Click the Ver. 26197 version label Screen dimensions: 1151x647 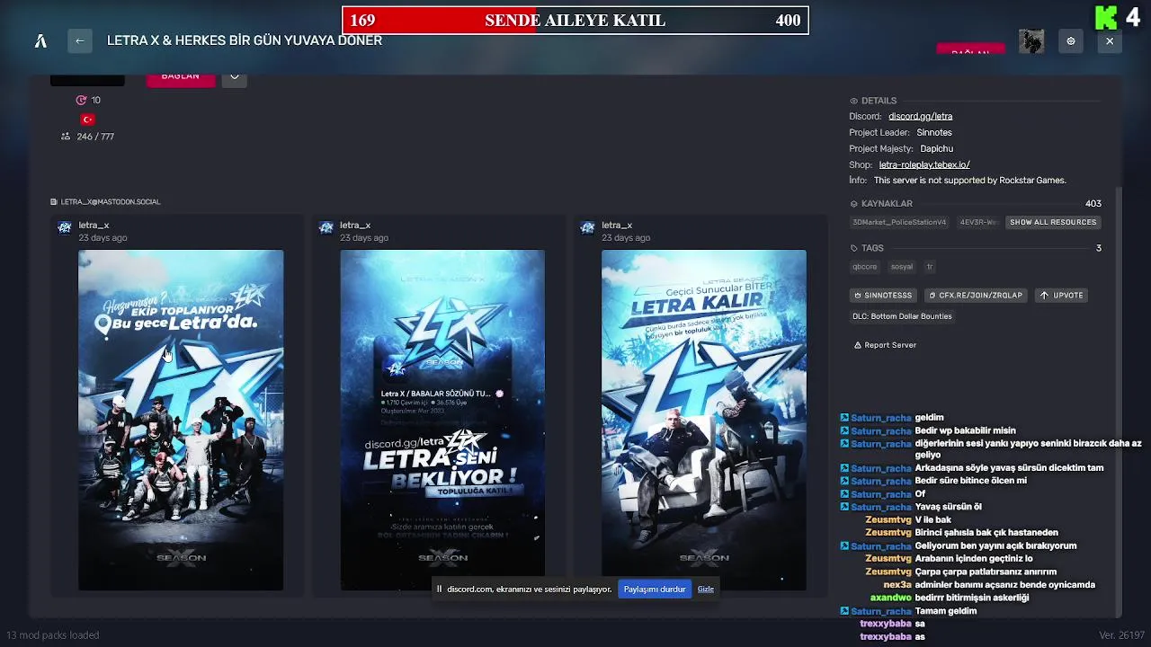pos(1120,635)
